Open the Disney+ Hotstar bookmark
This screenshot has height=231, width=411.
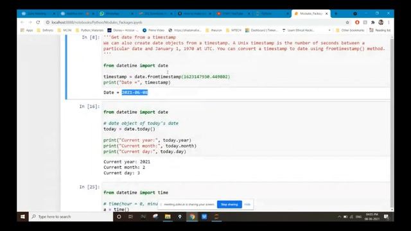(x=123, y=30)
